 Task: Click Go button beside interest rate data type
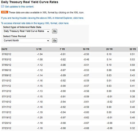55,31
